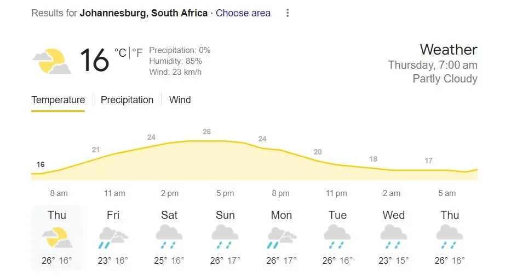Switch temperature unit to Celsius
The image size is (511, 279).
pyautogui.click(x=120, y=53)
